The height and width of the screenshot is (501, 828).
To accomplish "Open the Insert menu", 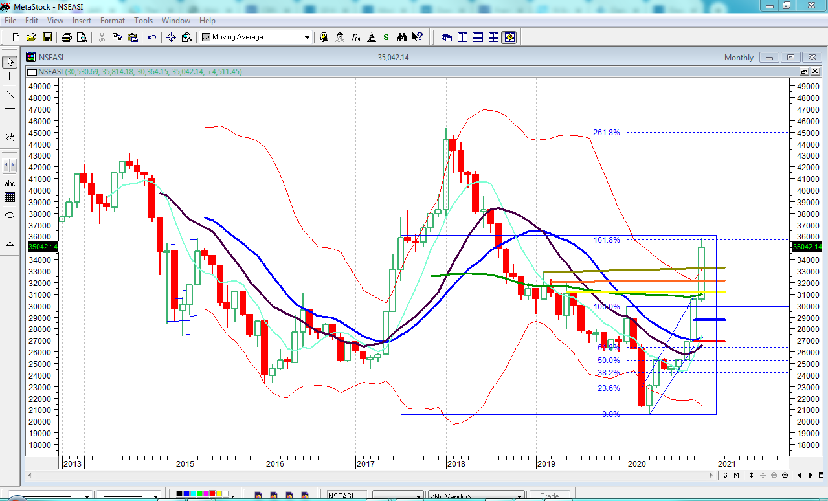I will (82, 21).
